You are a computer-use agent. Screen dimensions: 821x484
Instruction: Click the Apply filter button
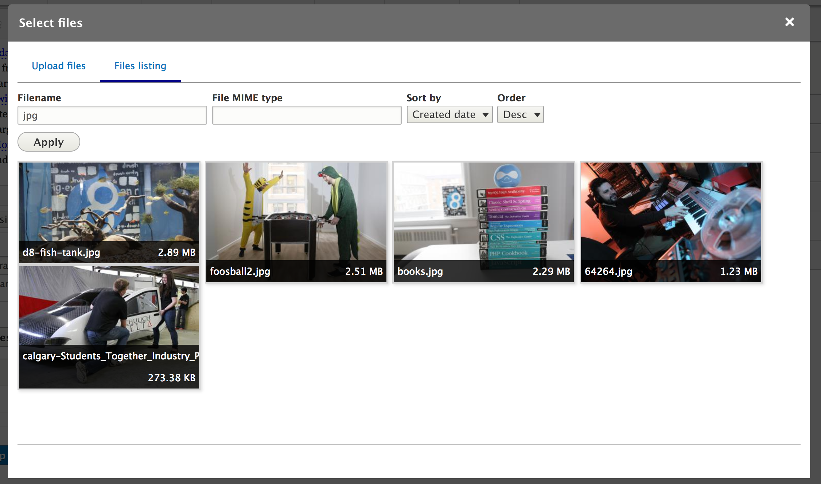coord(48,142)
